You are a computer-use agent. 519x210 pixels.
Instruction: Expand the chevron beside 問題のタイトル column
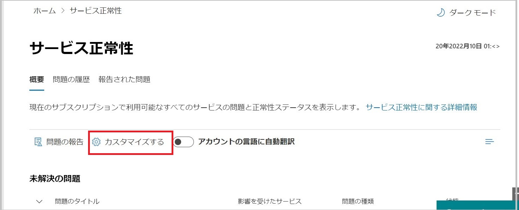click(x=40, y=202)
